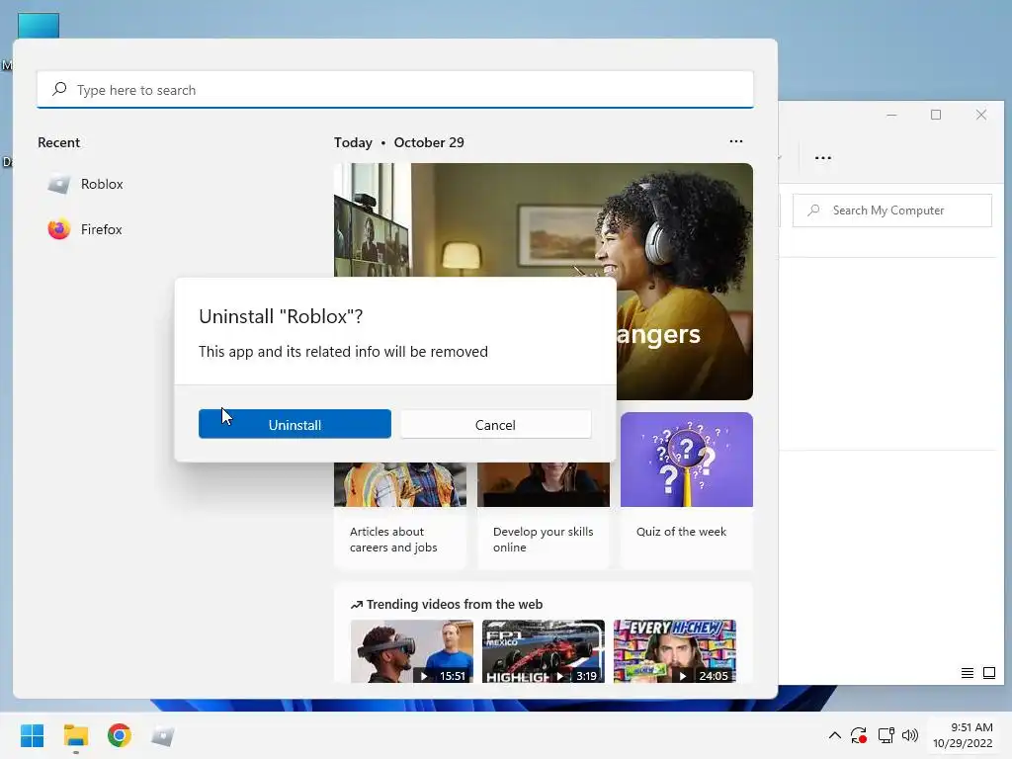Expand hidden tray icons chevron

834,735
